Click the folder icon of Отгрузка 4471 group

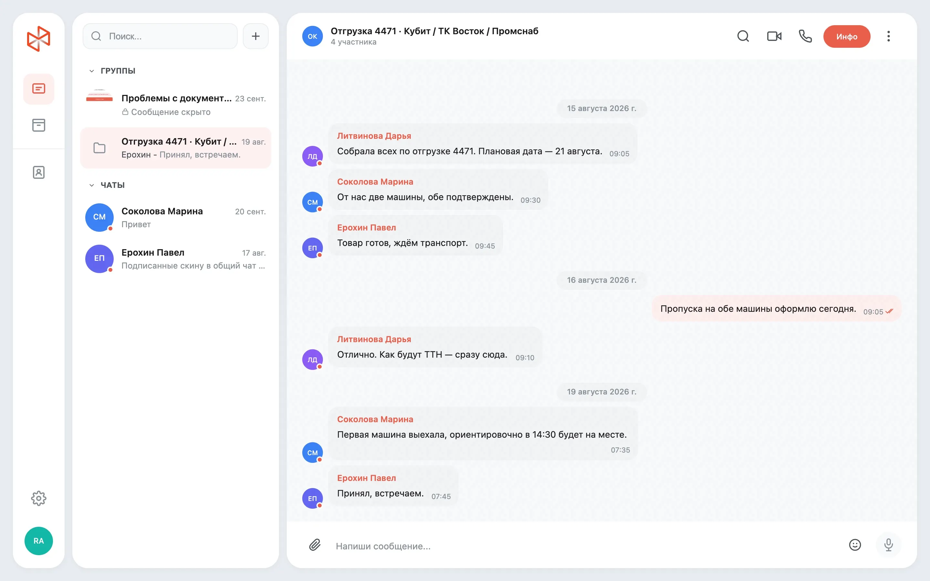tap(99, 148)
